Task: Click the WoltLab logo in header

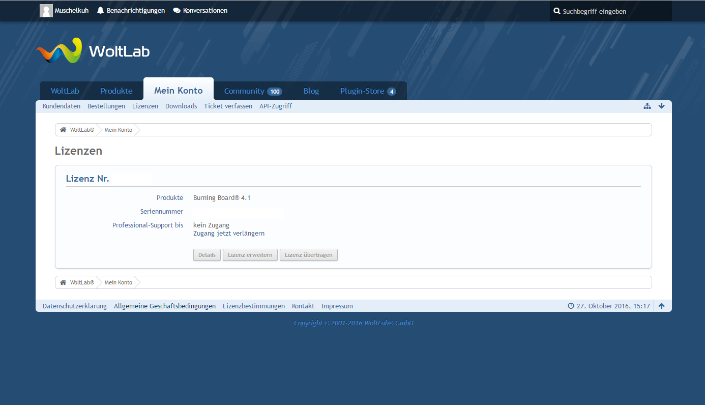Action: point(93,51)
